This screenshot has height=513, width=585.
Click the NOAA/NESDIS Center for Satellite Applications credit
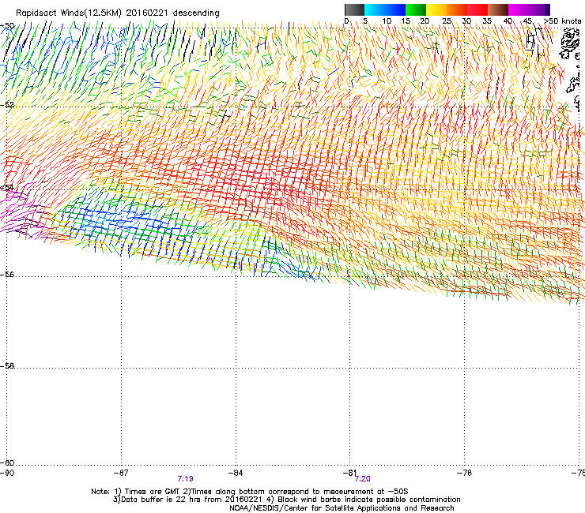coord(342,508)
